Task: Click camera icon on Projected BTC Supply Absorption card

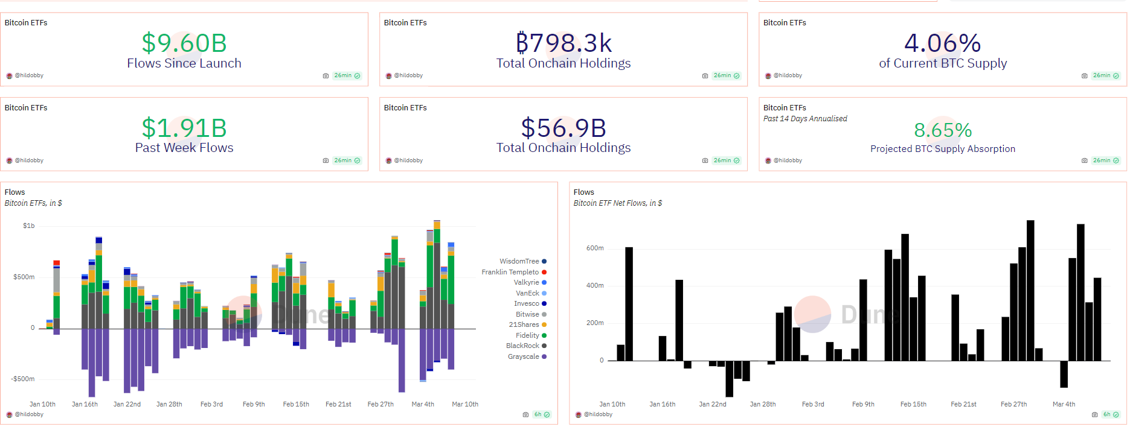Action: coord(1084,161)
